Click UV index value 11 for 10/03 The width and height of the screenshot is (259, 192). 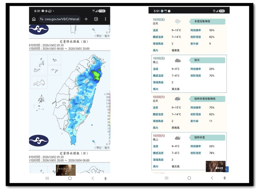point(211,121)
